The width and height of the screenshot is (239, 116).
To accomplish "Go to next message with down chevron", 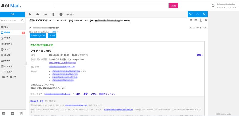I will tap(191, 14).
